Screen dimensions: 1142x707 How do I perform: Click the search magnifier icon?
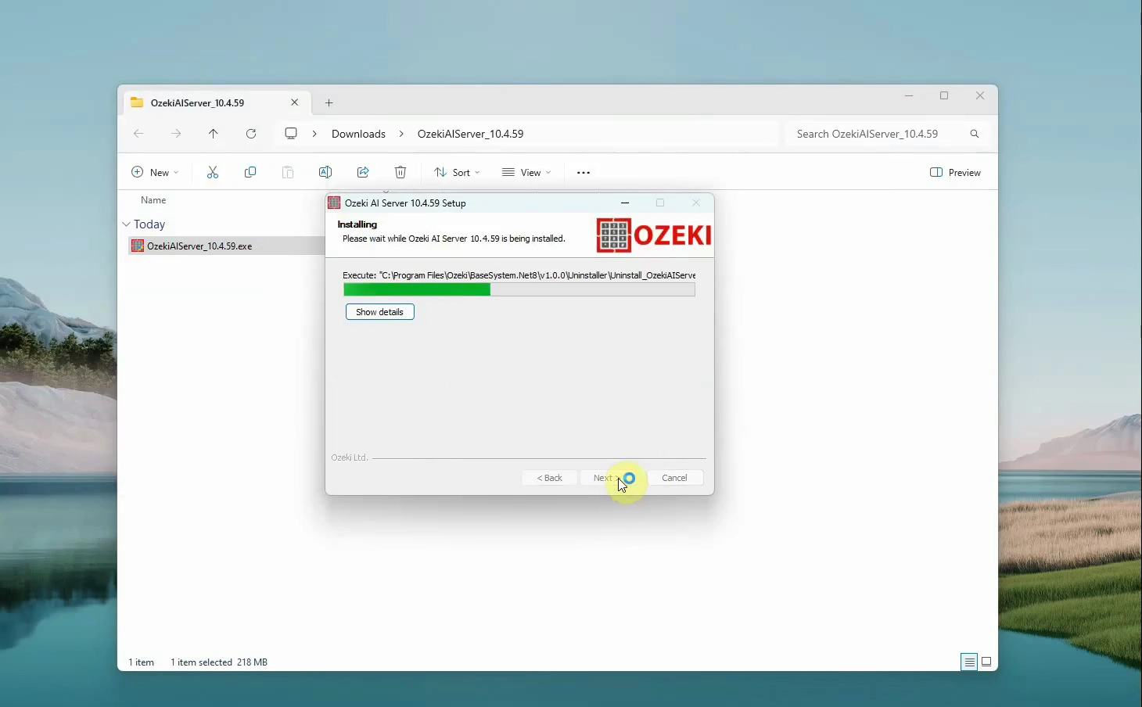(x=975, y=134)
